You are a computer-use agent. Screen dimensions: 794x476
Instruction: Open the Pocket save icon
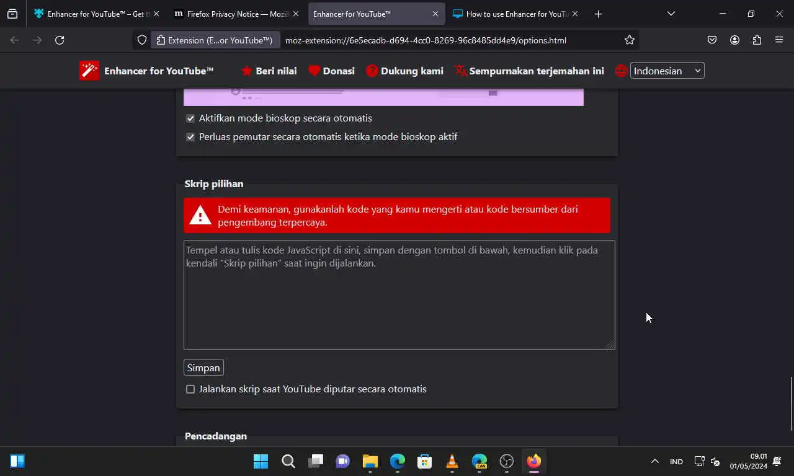pyautogui.click(x=712, y=40)
